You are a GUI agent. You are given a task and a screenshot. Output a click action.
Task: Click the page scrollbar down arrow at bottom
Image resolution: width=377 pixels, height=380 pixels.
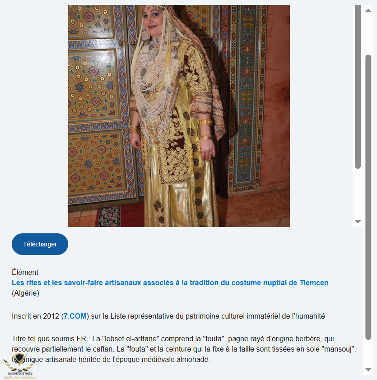[x=368, y=370]
